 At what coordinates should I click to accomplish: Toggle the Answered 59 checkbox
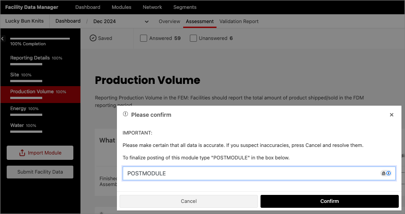144,38
